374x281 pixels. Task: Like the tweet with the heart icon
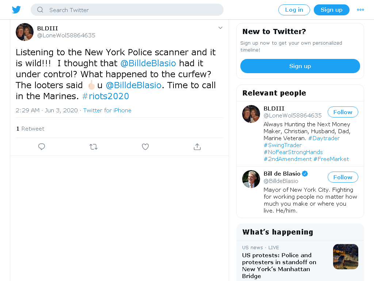click(x=145, y=147)
